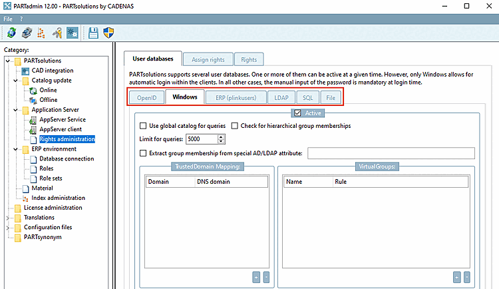Click the CAD integration item icon
The width and height of the screenshot is (499, 289).
pos(25,71)
